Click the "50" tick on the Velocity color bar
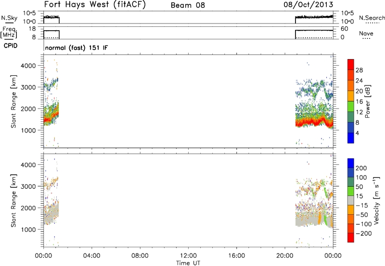Viewport: 385px width, 266px height. 359,187
